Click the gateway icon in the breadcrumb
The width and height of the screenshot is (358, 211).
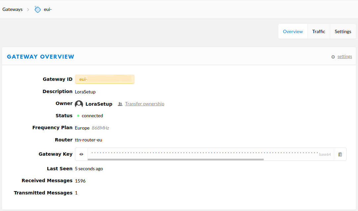pos(38,9)
